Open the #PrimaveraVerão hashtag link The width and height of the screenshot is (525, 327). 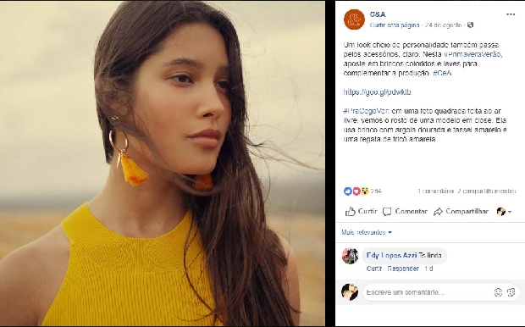tap(472, 54)
